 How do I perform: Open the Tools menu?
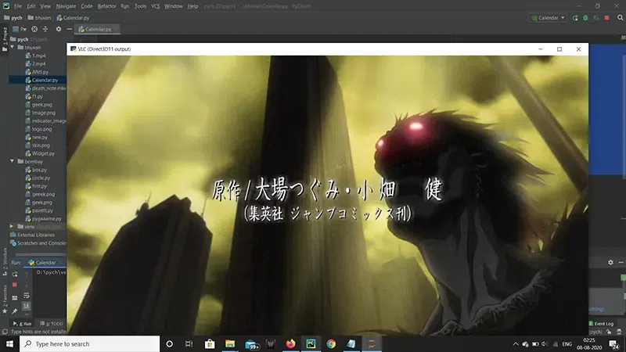140,6
